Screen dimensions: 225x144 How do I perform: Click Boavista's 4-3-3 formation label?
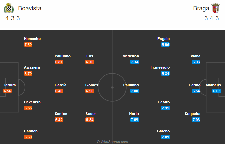point(13,18)
